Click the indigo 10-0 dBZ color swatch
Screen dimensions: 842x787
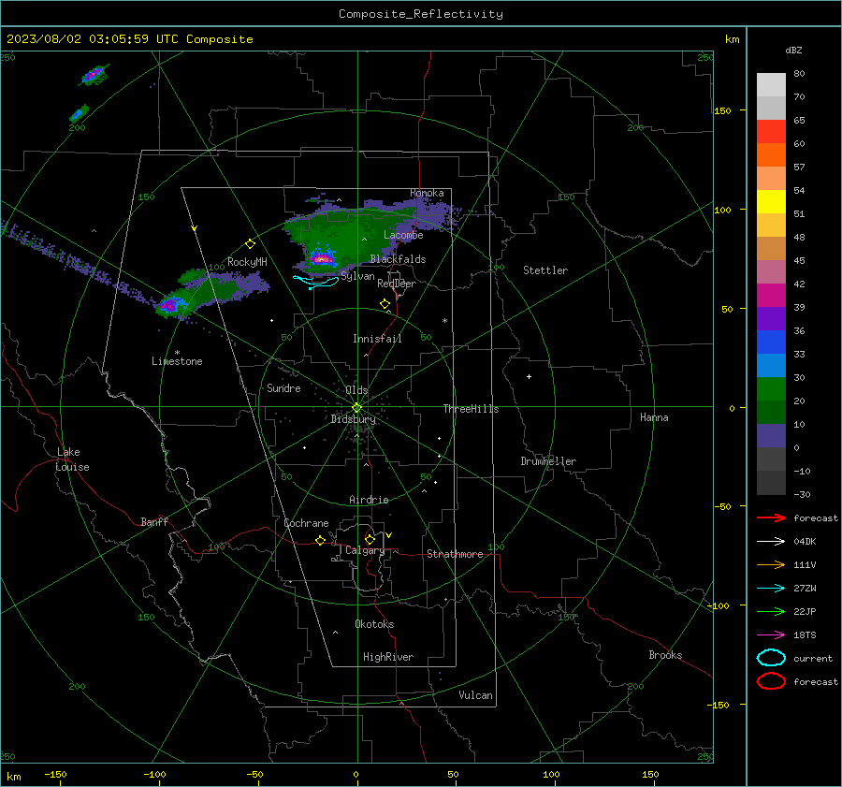pyautogui.click(x=771, y=436)
